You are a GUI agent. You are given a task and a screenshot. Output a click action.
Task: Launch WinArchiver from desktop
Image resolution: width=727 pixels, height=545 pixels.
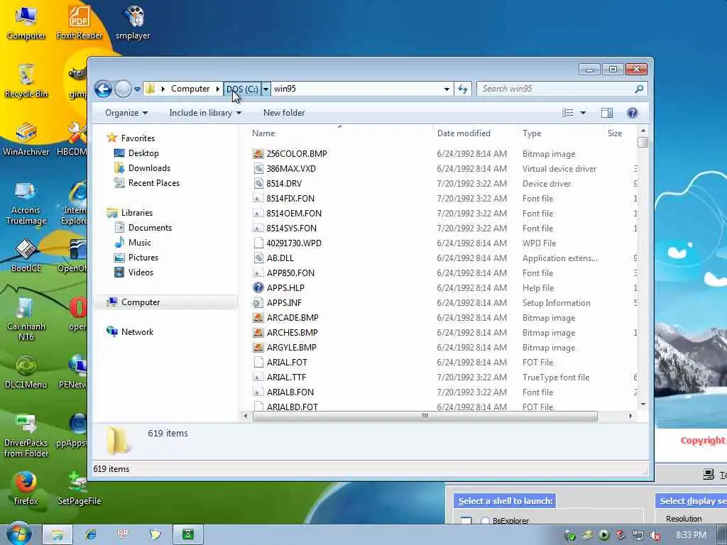click(26, 139)
